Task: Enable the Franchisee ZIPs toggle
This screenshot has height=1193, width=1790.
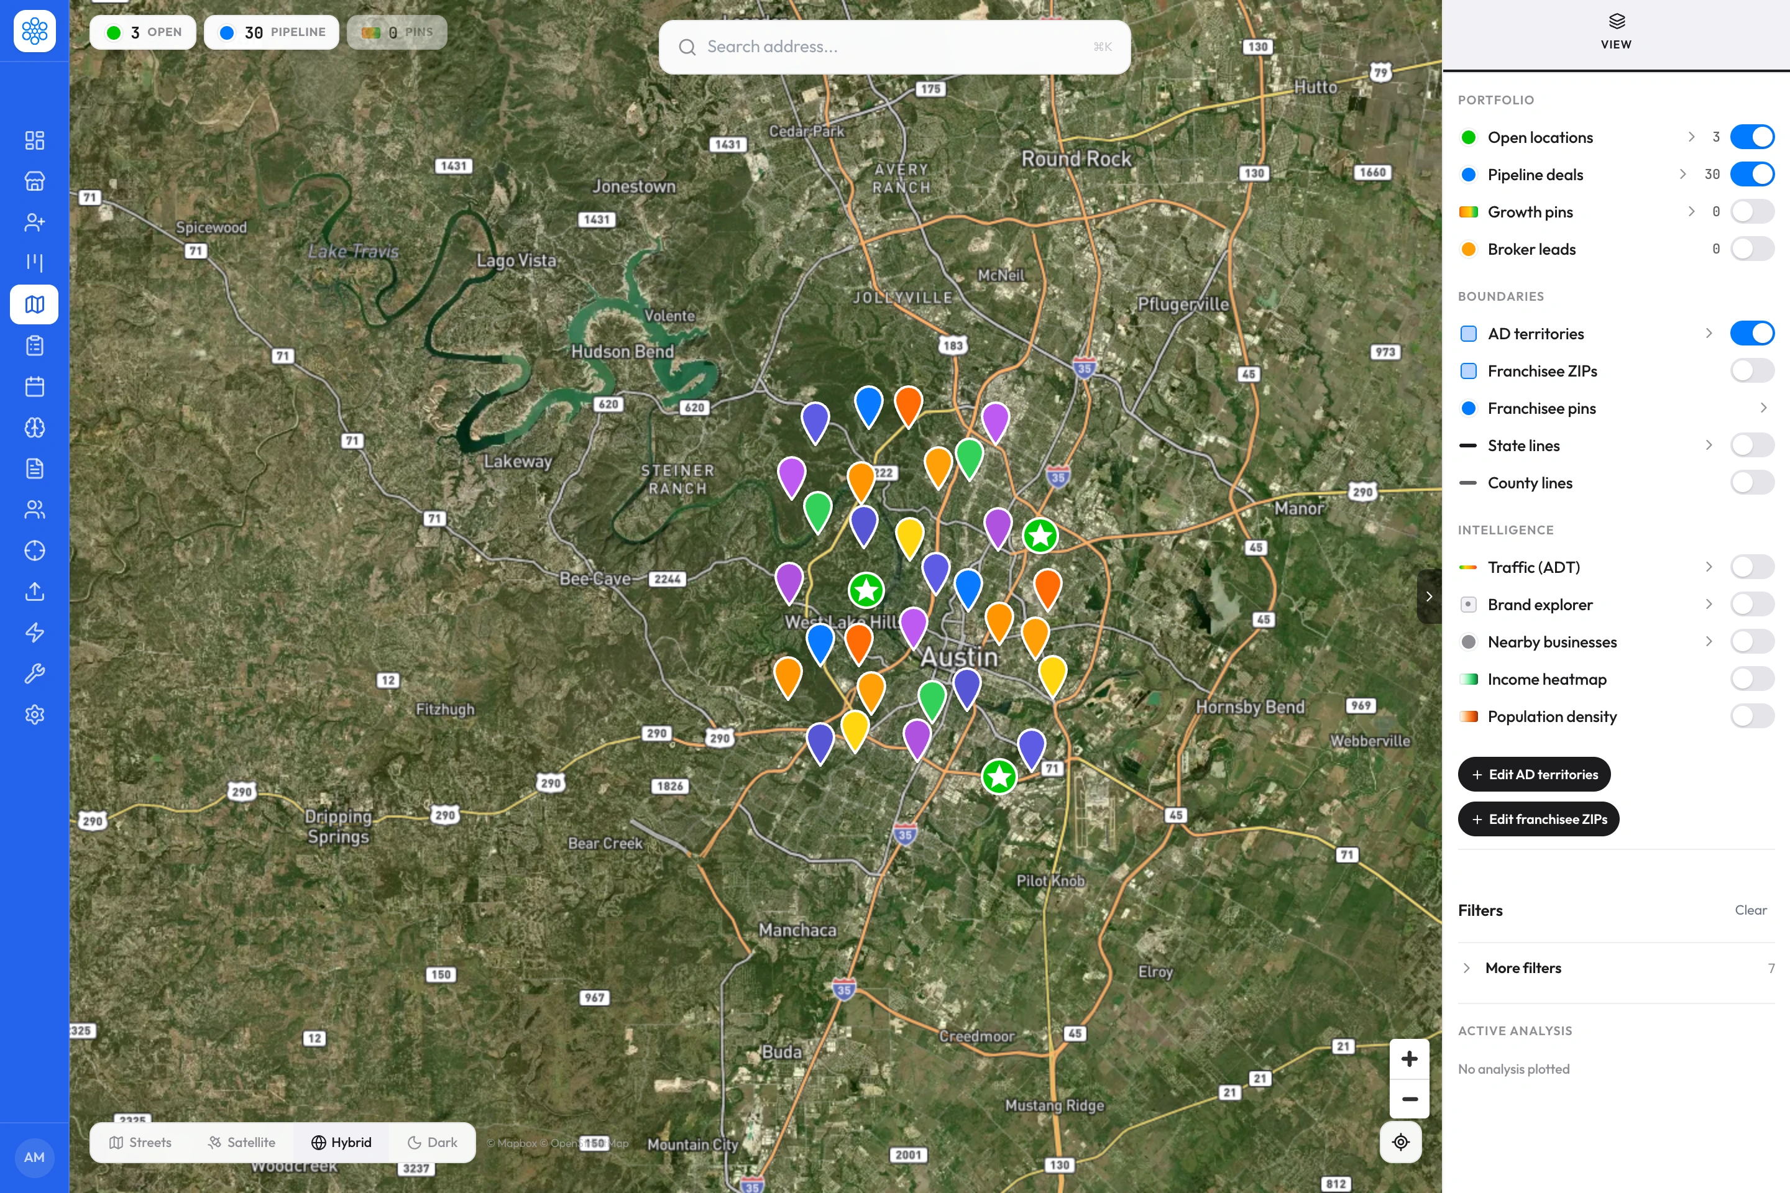Action: coord(1752,370)
